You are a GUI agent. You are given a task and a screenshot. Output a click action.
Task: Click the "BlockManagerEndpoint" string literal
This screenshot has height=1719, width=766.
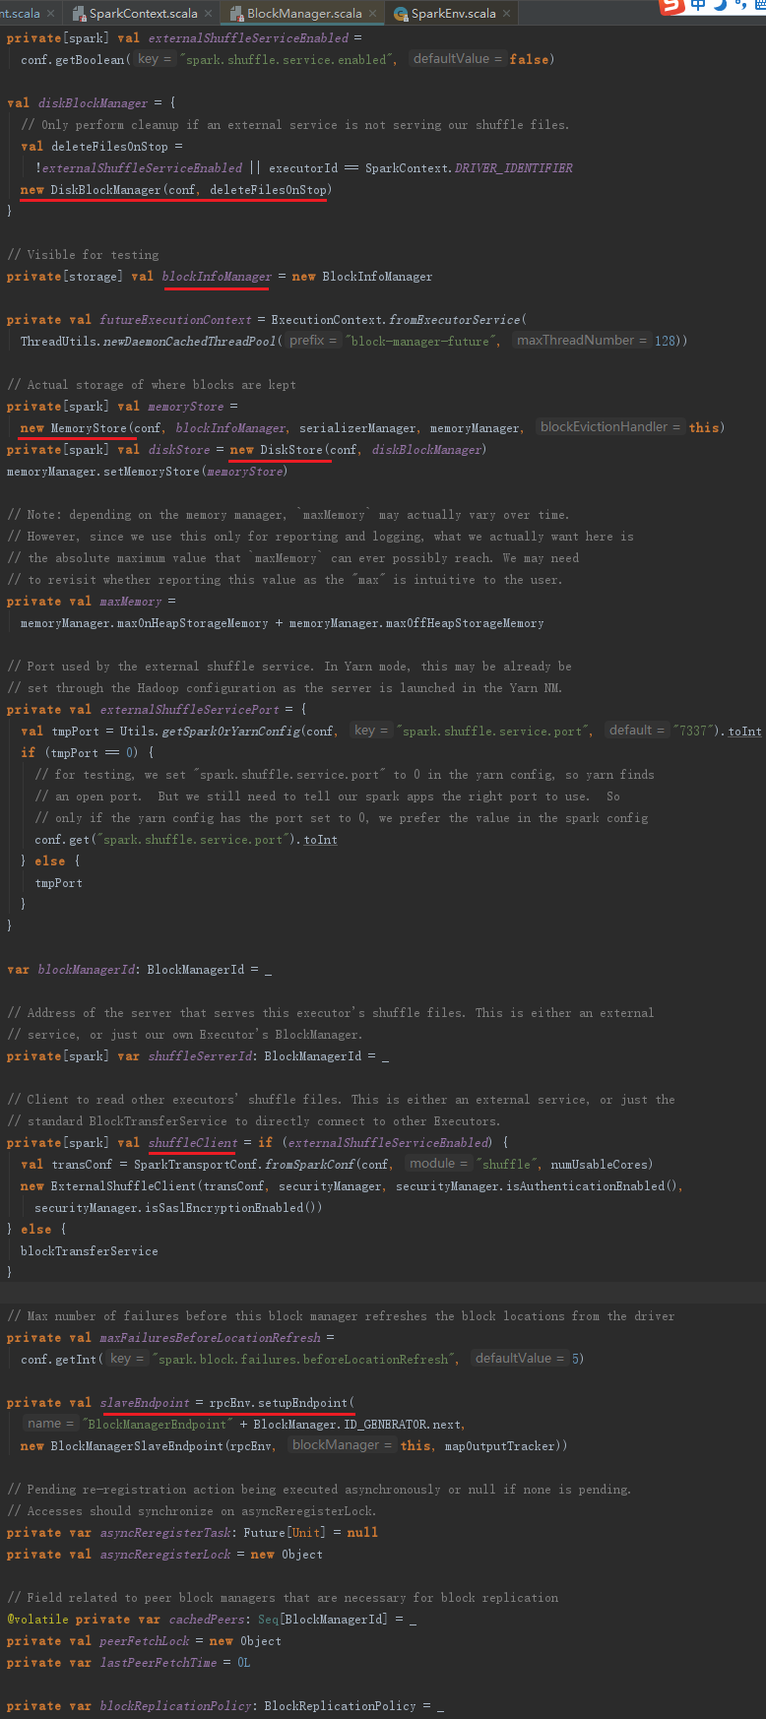click(x=158, y=1425)
